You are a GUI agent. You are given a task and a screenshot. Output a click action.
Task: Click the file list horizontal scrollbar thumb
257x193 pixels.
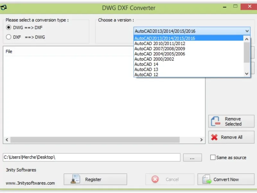coord(95,140)
